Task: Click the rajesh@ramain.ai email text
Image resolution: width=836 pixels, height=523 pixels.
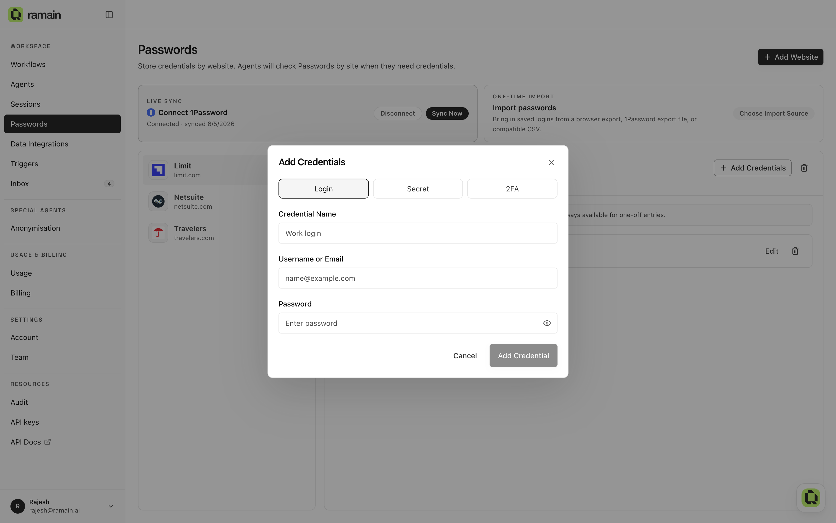Action: (x=54, y=510)
